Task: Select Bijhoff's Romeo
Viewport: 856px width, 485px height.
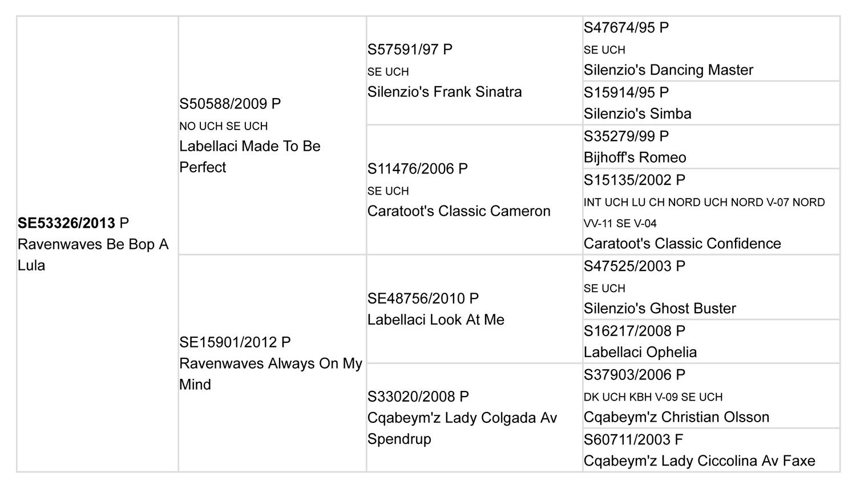Action: point(635,157)
